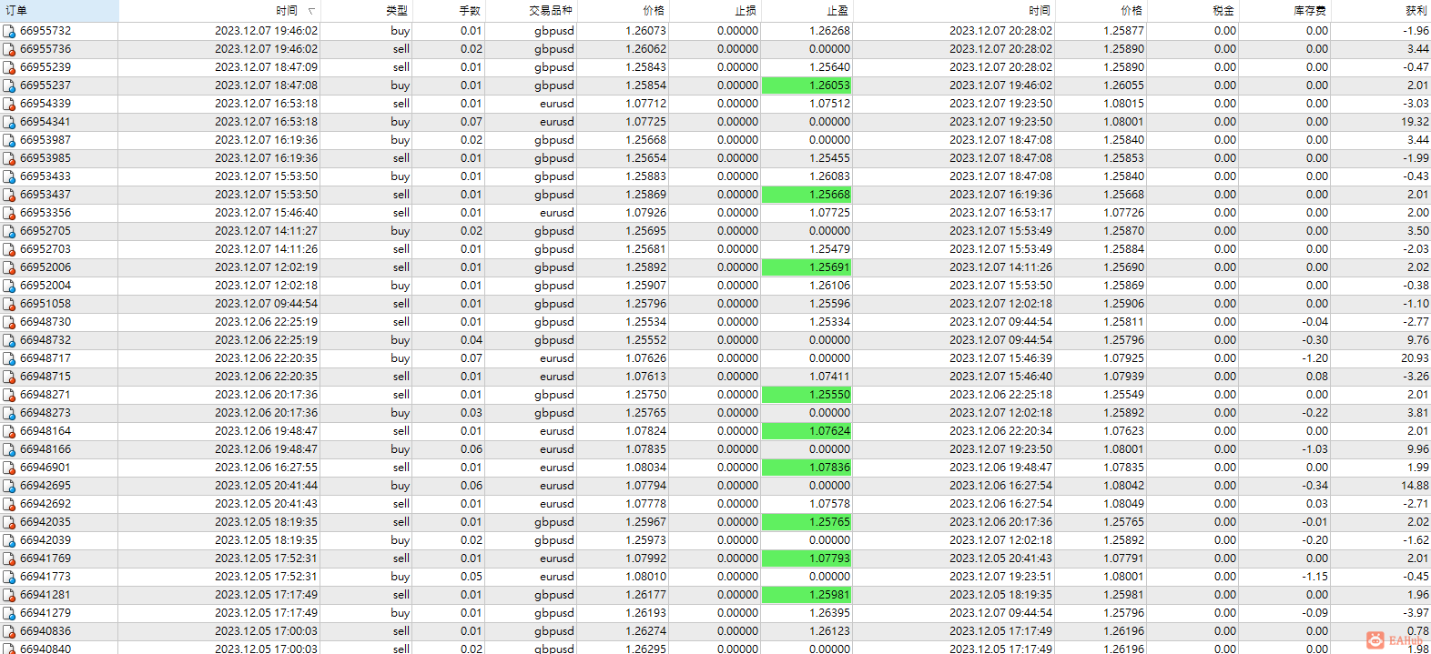This screenshot has width=1431, height=654.
Task: Sort by the 类型 column header
Action: (x=366, y=11)
